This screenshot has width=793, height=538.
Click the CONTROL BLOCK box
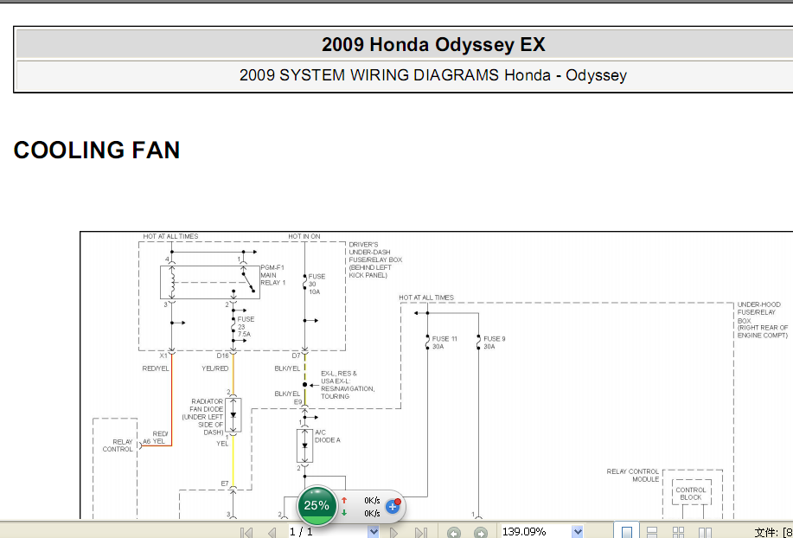[x=691, y=493]
